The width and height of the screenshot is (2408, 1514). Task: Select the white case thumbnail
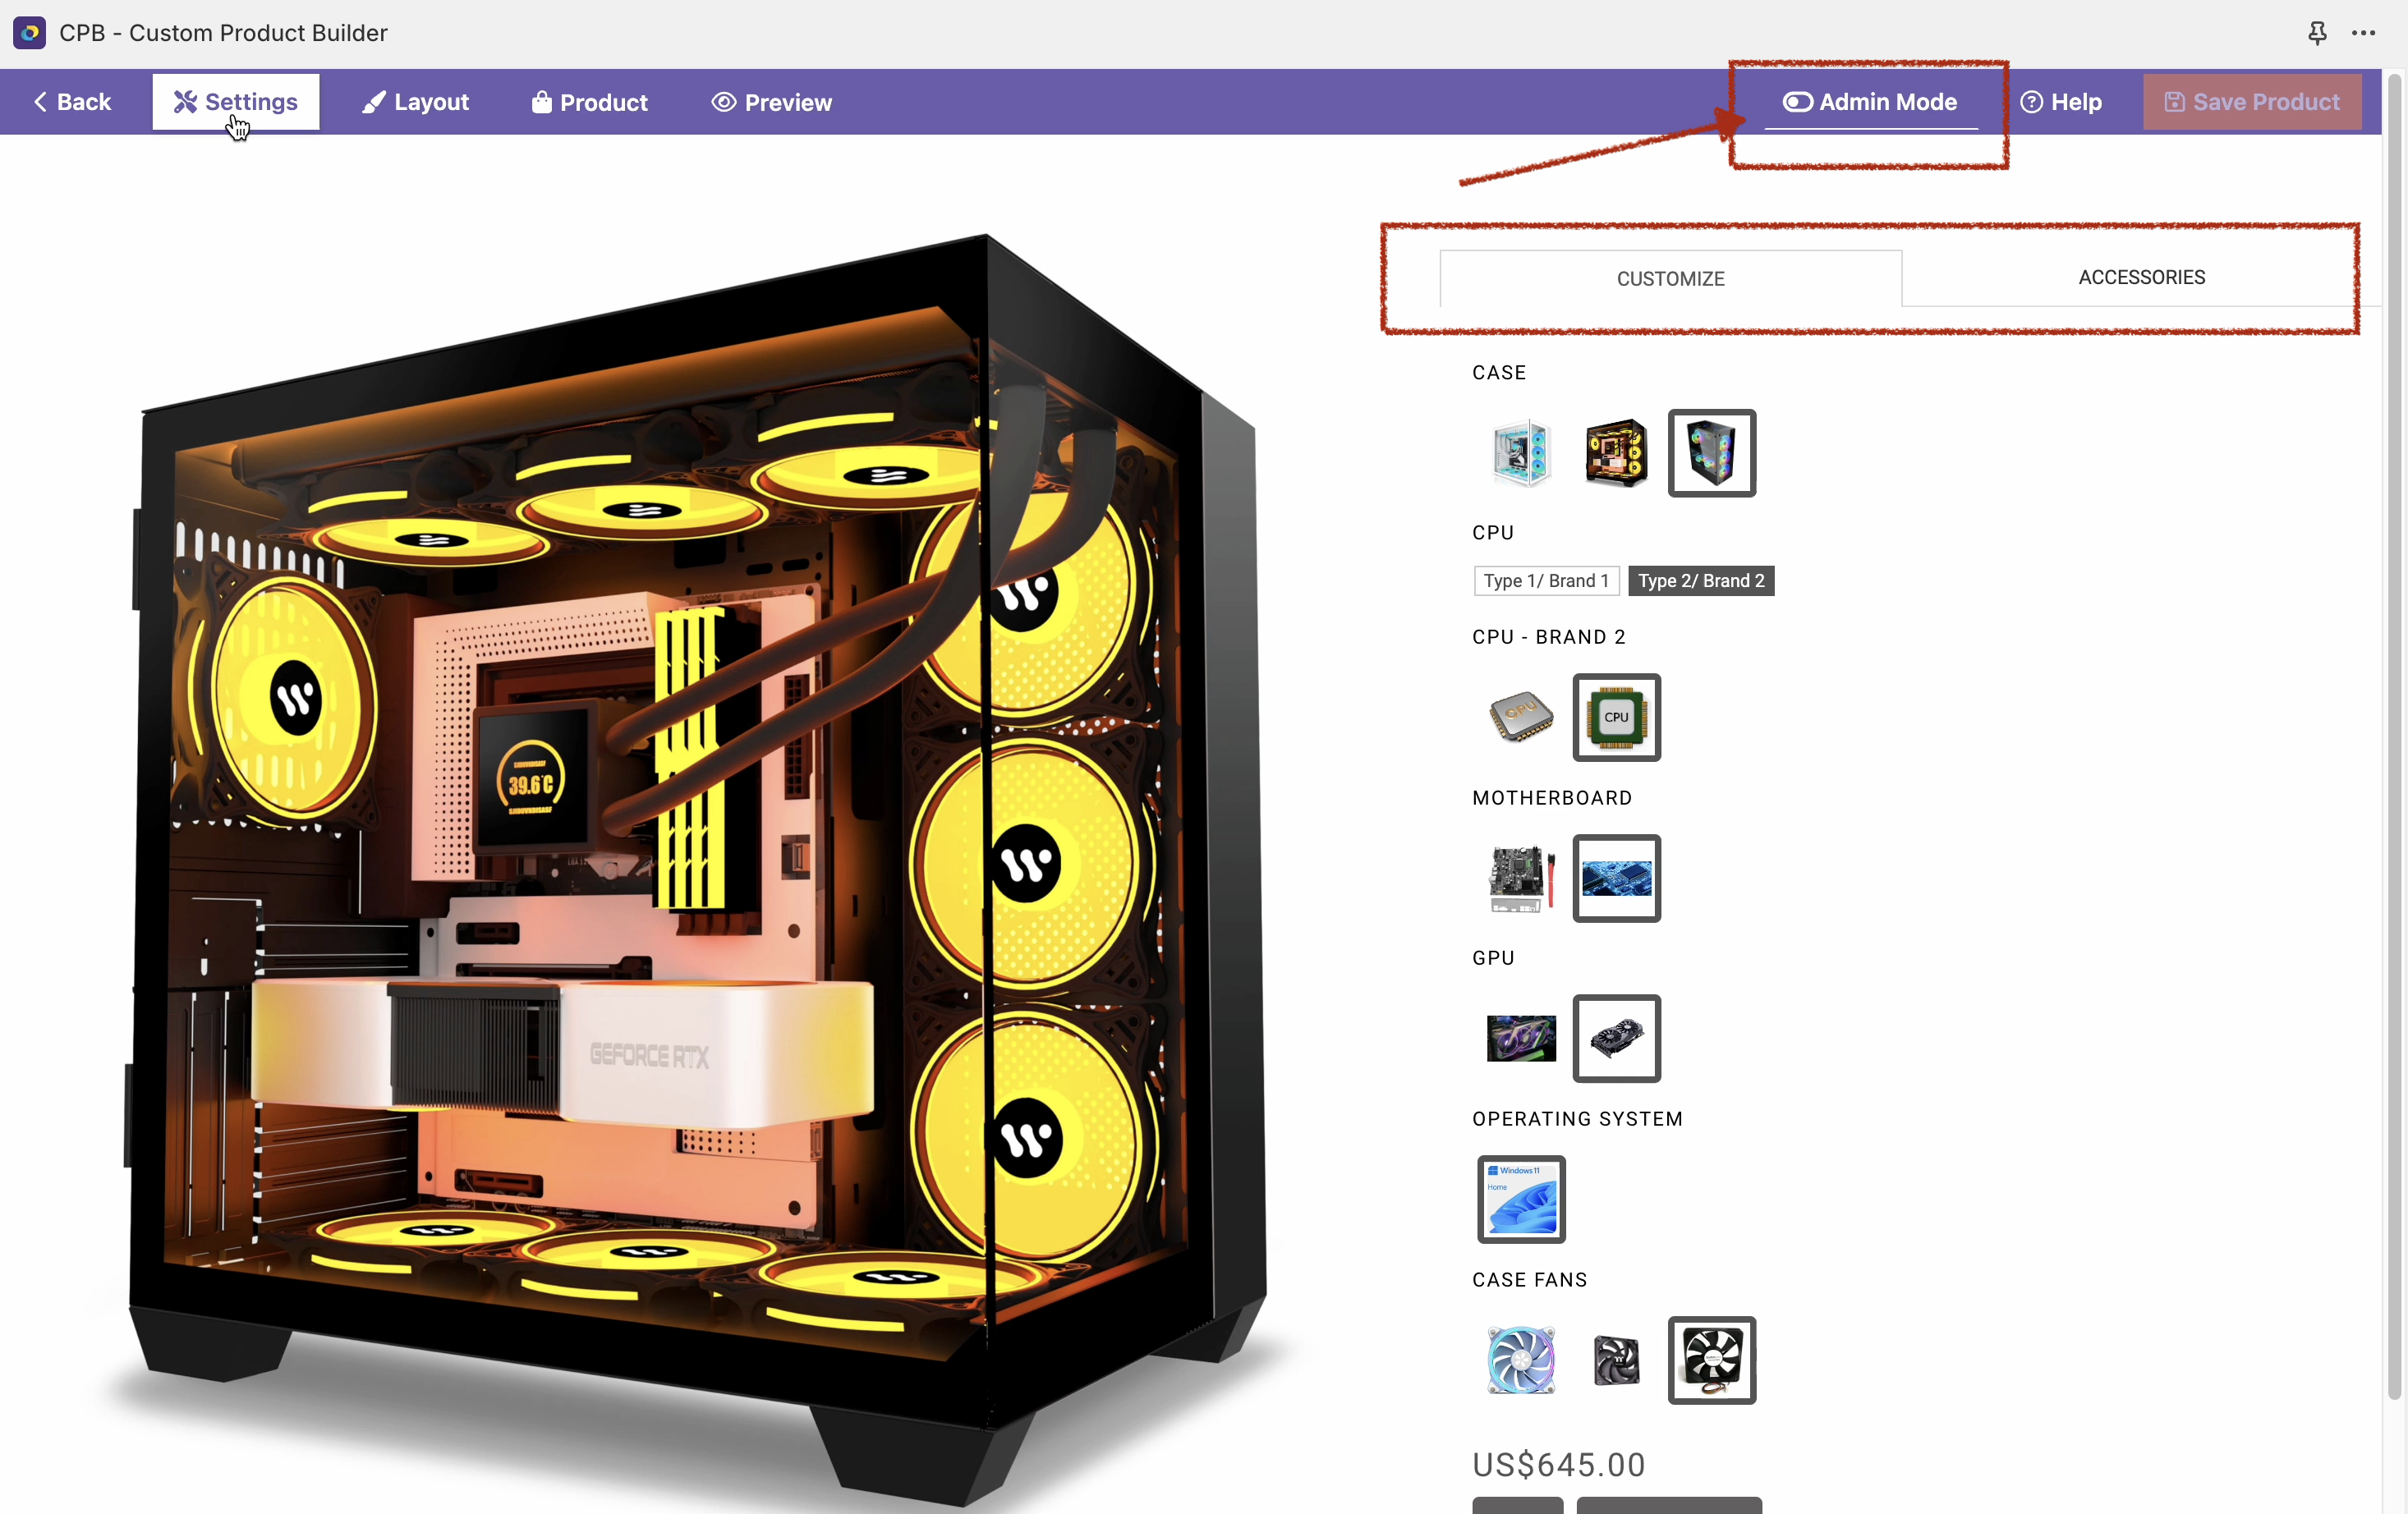[1520, 453]
